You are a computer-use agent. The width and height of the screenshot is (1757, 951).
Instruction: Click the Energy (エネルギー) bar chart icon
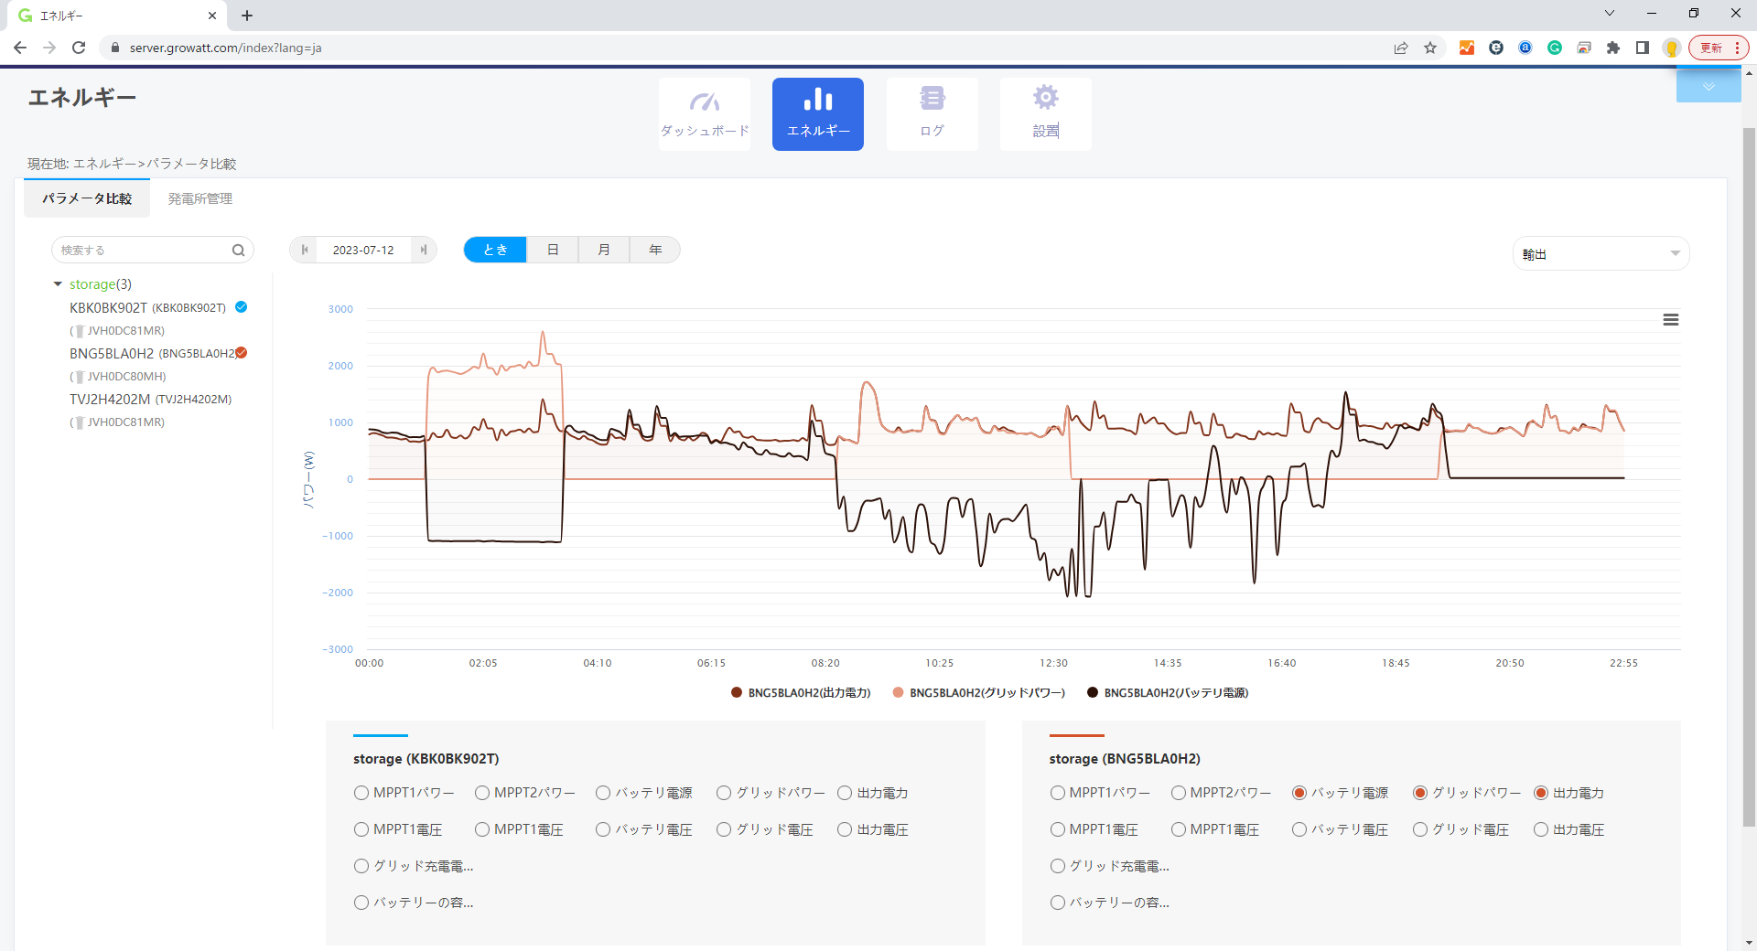(817, 113)
